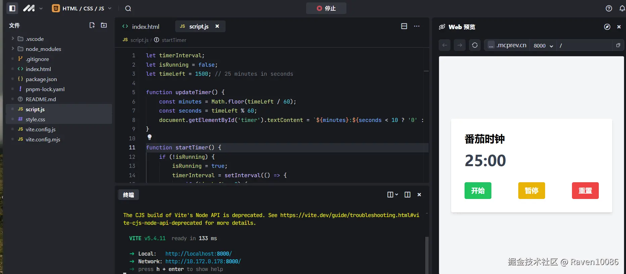Screen dimensions: 626x274
Task: Open the port 8000 dropdown
Action: tap(543, 46)
